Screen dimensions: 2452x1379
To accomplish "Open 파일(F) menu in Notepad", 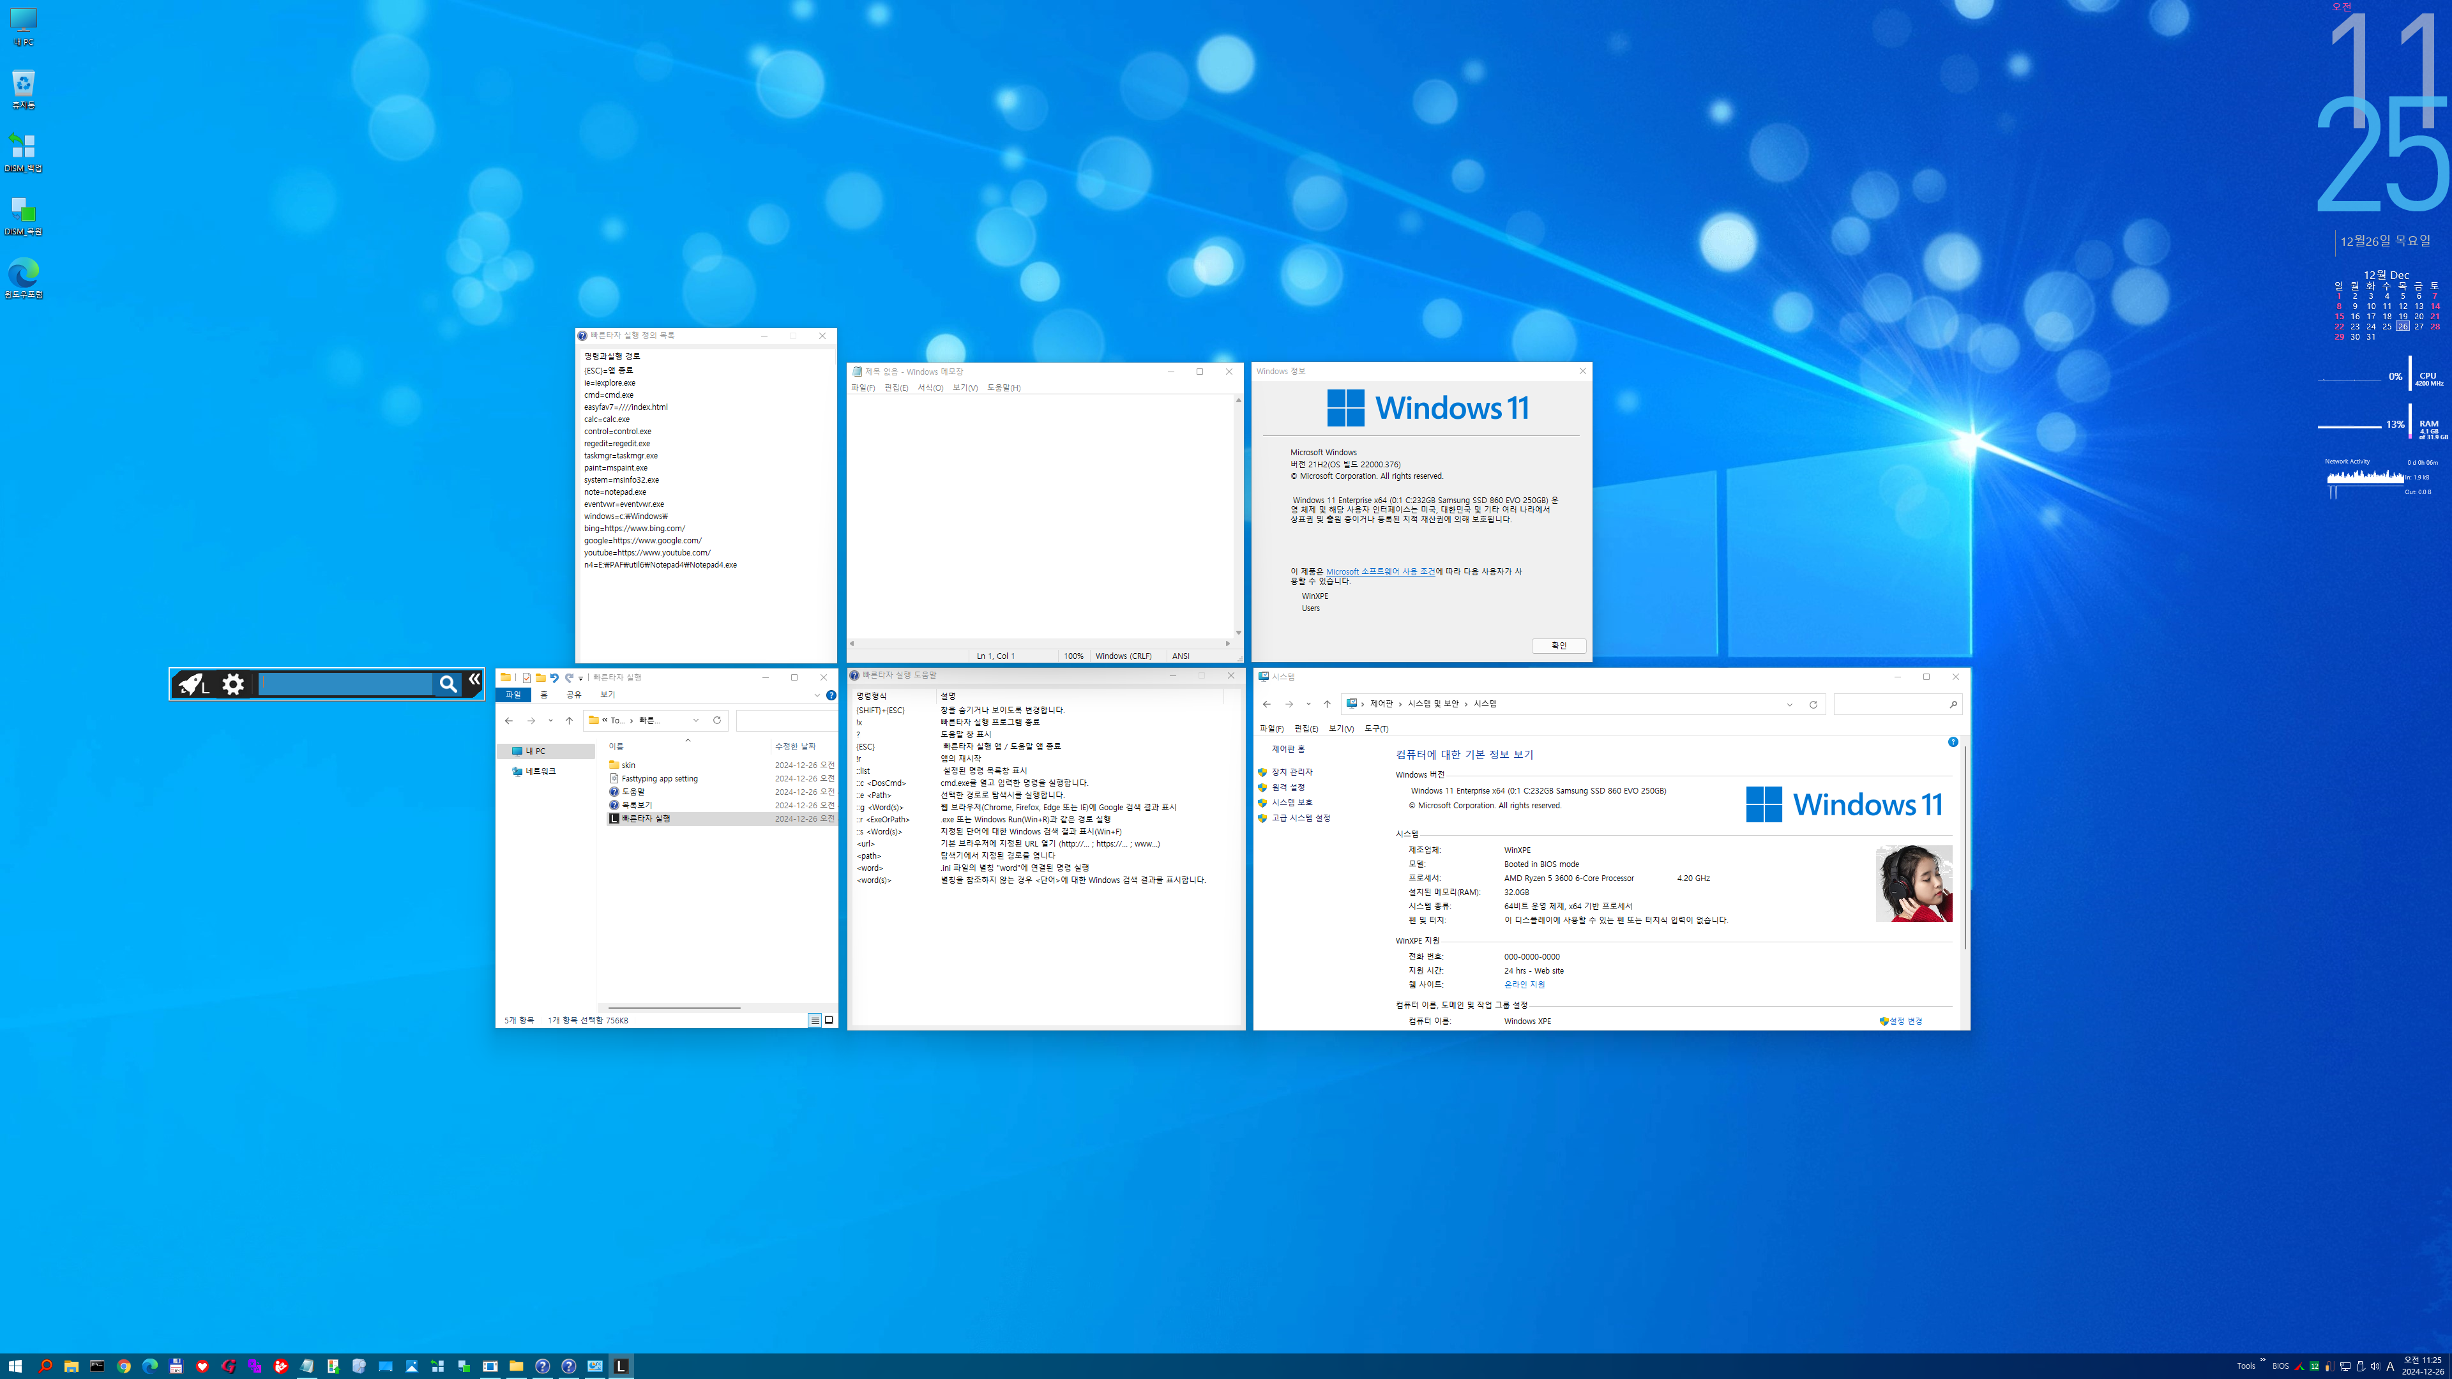I will (863, 388).
